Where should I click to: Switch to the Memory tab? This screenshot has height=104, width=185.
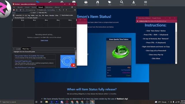pos(57,7)
